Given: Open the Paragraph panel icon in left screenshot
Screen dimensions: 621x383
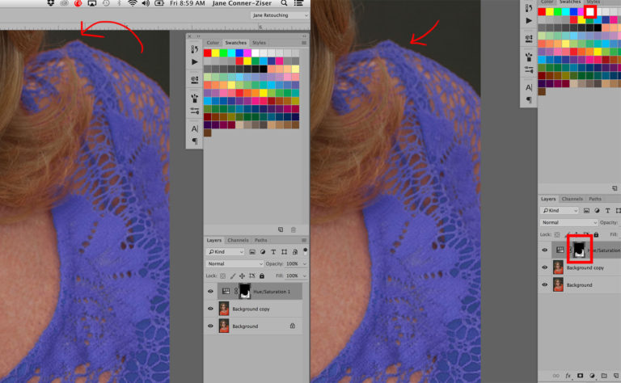Looking at the screenshot, I should [194, 141].
